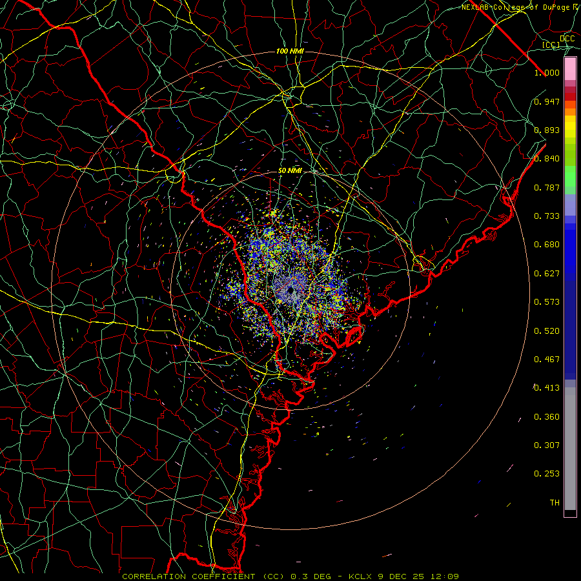
Task: Click the 0.947 scale value
Action: 547,101
